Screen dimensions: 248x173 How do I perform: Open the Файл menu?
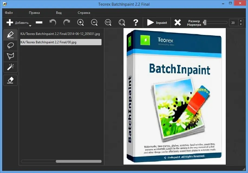pos(9,13)
